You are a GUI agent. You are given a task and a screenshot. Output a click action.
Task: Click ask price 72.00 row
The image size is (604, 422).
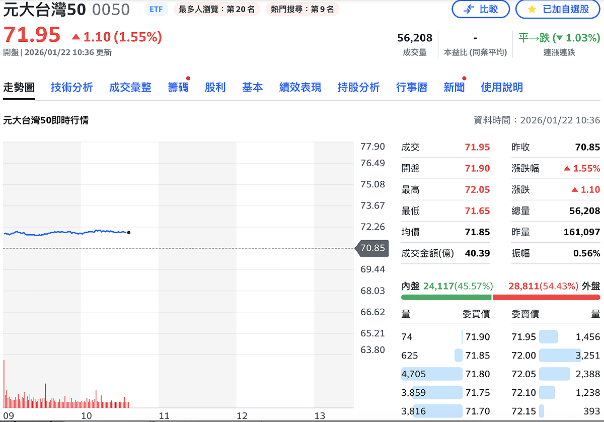click(x=556, y=356)
